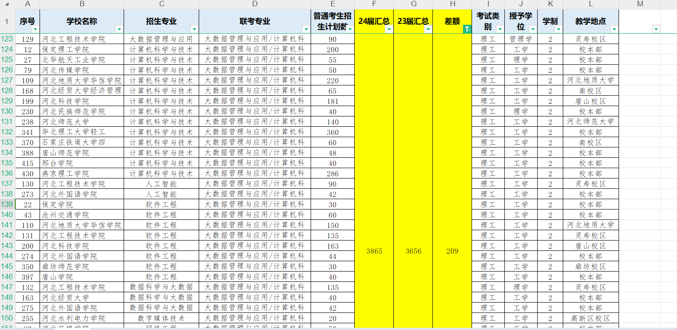The height and width of the screenshot is (330, 677).
Task: Select column L header
Action: (x=591, y=4)
